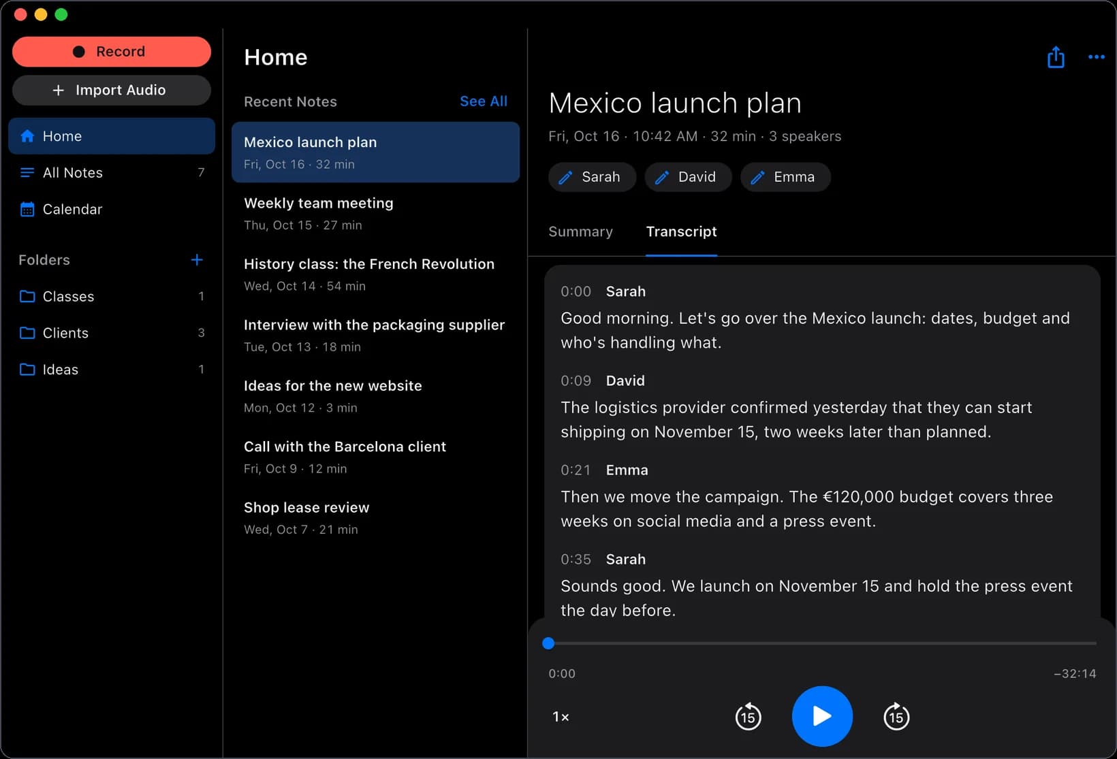The height and width of the screenshot is (759, 1117).
Task: Jump to the 0:09 timestamp for David
Action: (576, 381)
